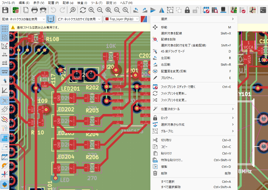Open the Page Settings icon

[x=26, y=10]
